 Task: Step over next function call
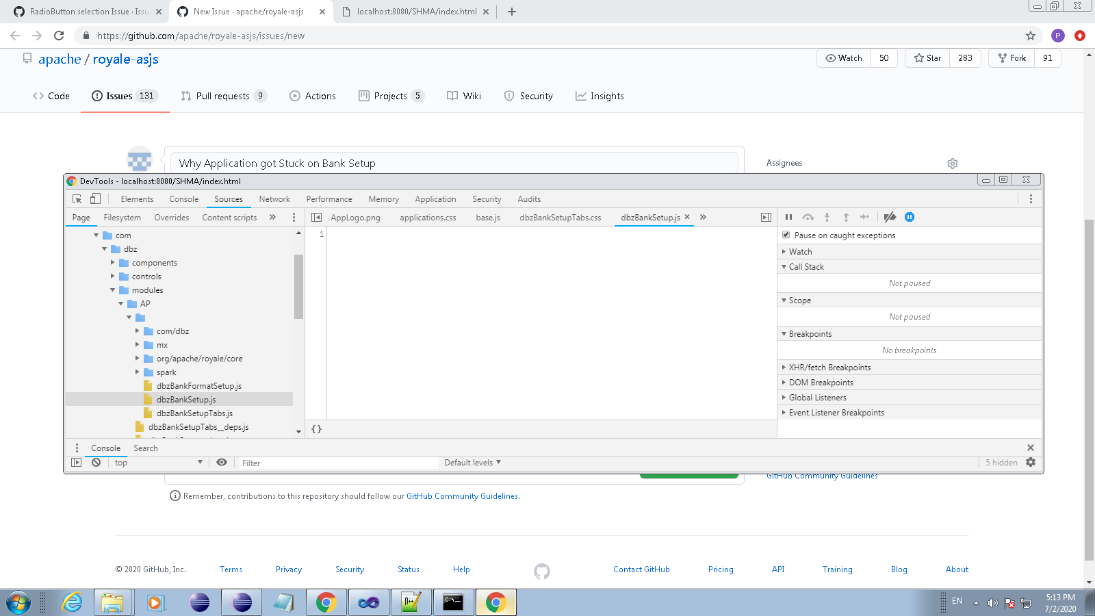[x=808, y=218]
